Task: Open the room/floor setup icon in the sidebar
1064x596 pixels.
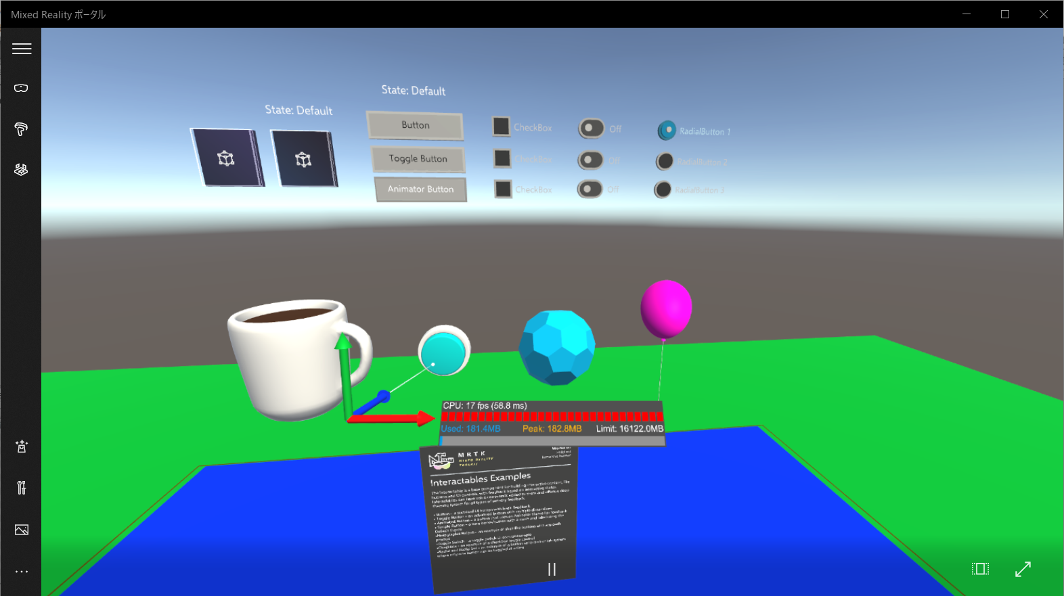Action: [x=21, y=170]
